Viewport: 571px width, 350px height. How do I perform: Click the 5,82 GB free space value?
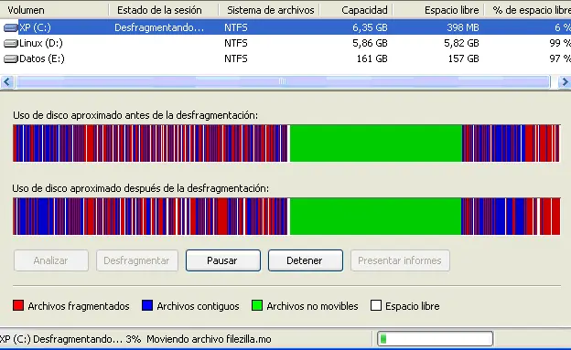click(461, 43)
